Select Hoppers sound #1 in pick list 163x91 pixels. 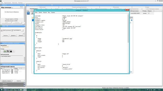point(6,73)
